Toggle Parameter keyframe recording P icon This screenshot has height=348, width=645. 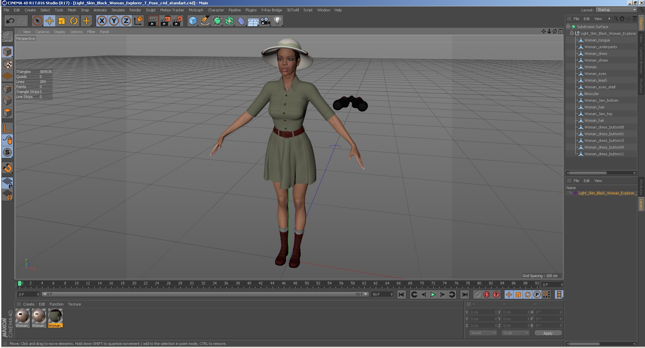click(537, 294)
